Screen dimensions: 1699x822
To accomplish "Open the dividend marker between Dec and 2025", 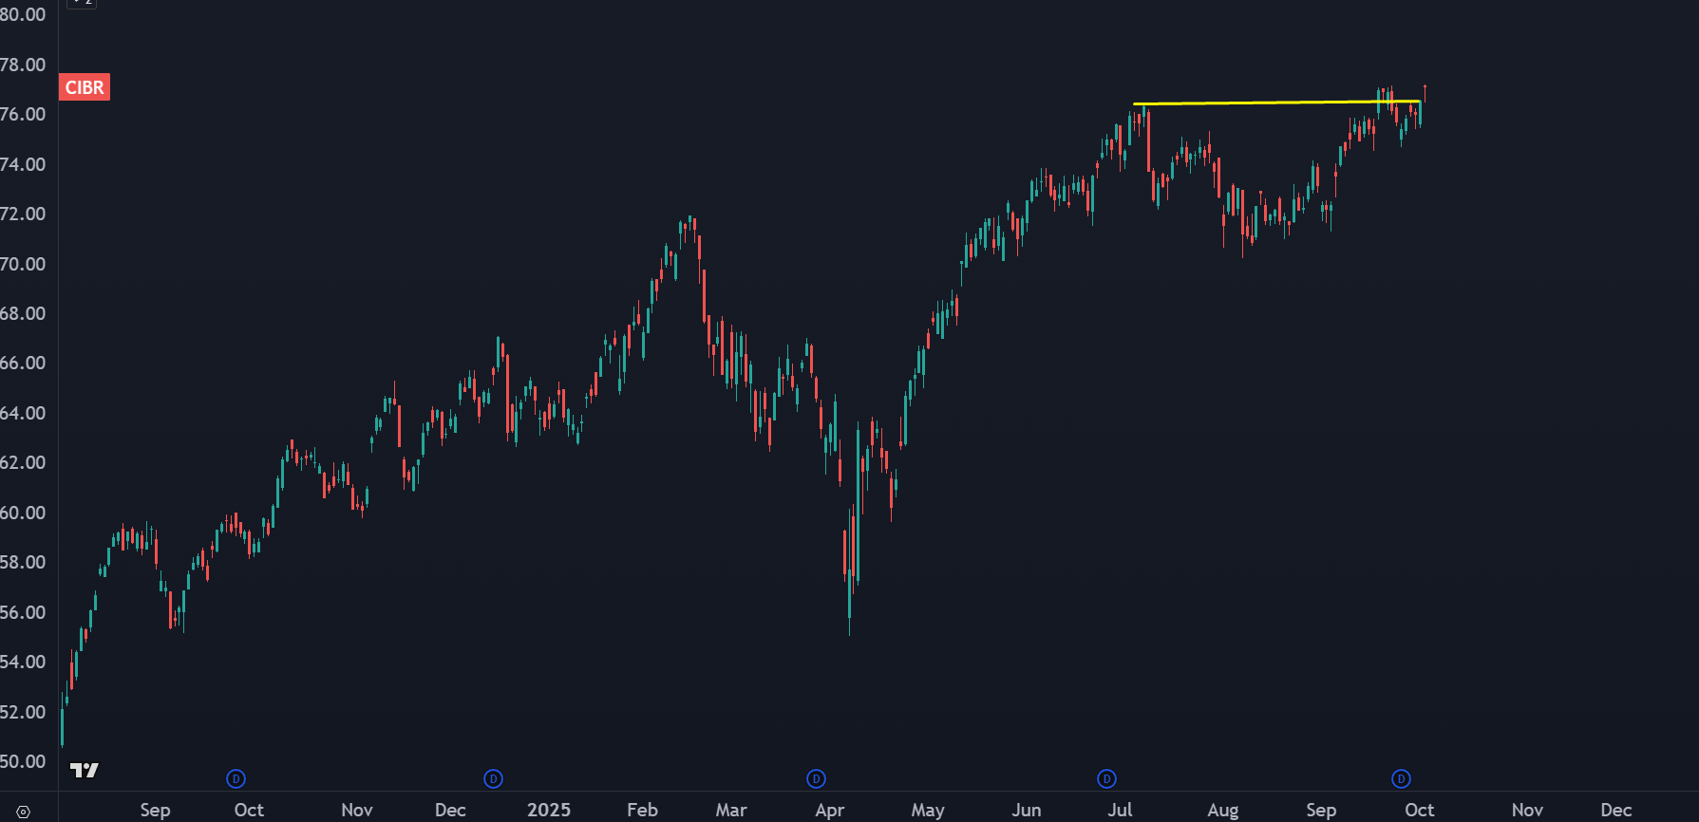I will (493, 779).
